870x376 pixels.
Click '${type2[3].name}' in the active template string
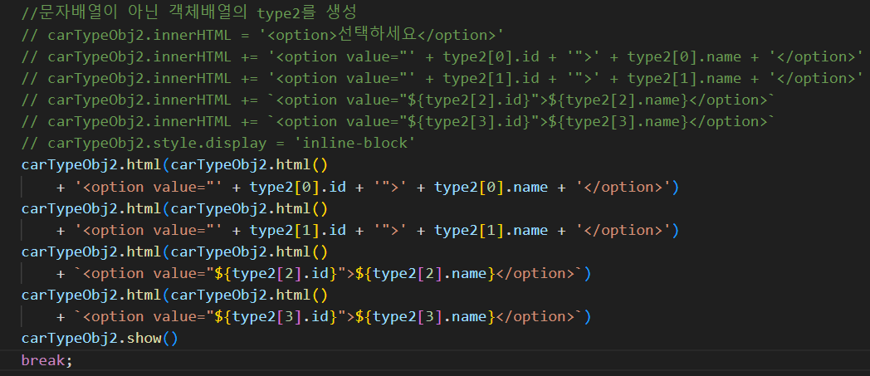click(x=424, y=317)
